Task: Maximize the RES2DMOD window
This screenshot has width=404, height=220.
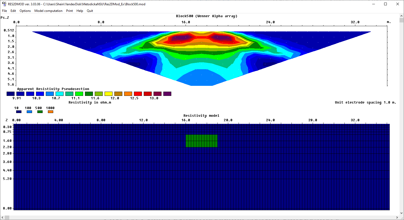Action: point(385,4)
